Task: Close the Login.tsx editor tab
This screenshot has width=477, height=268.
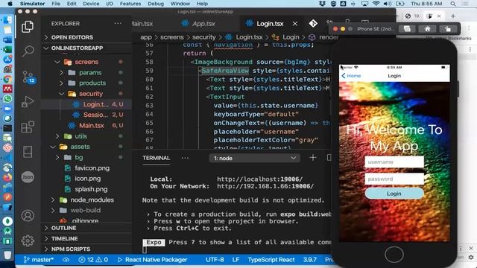Action: click(x=295, y=24)
